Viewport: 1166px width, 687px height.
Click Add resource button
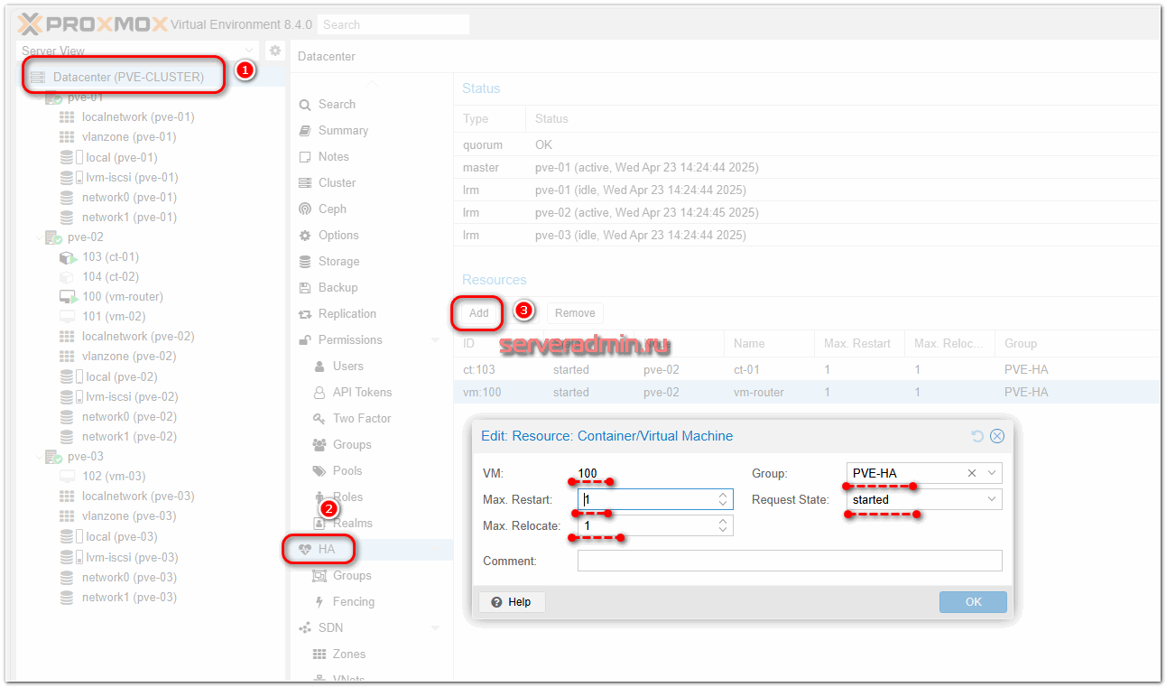click(x=478, y=313)
